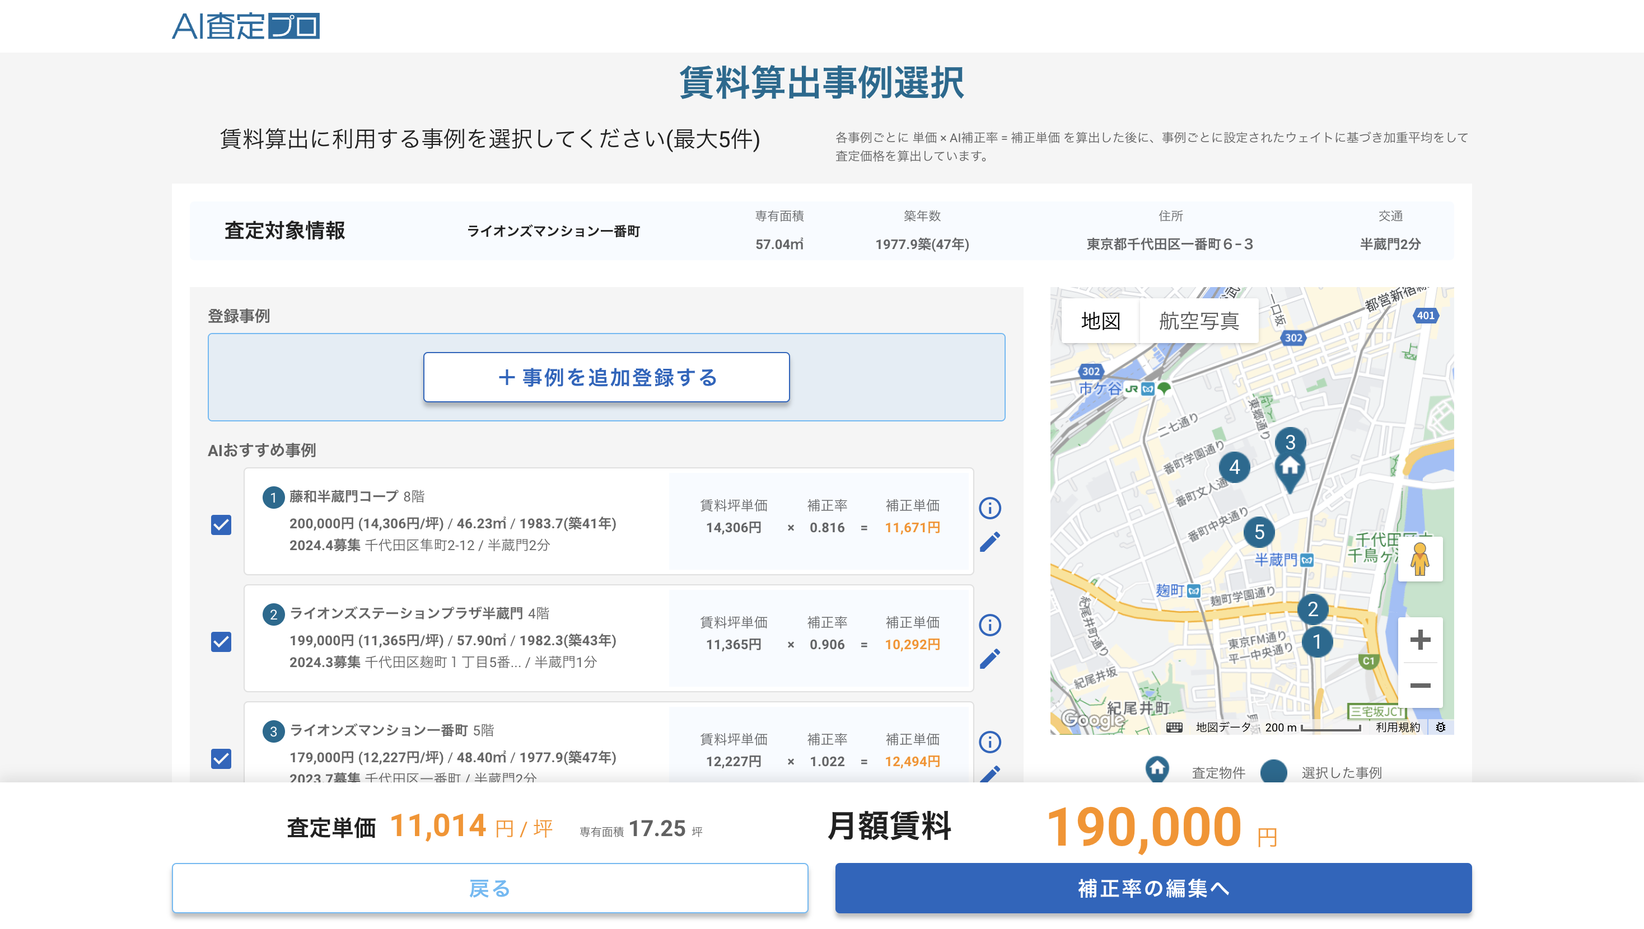Edit ライオンズステーションプラザ半蔵門 case with pencil icon
This screenshot has height=929, width=1644.
coord(990,659)
